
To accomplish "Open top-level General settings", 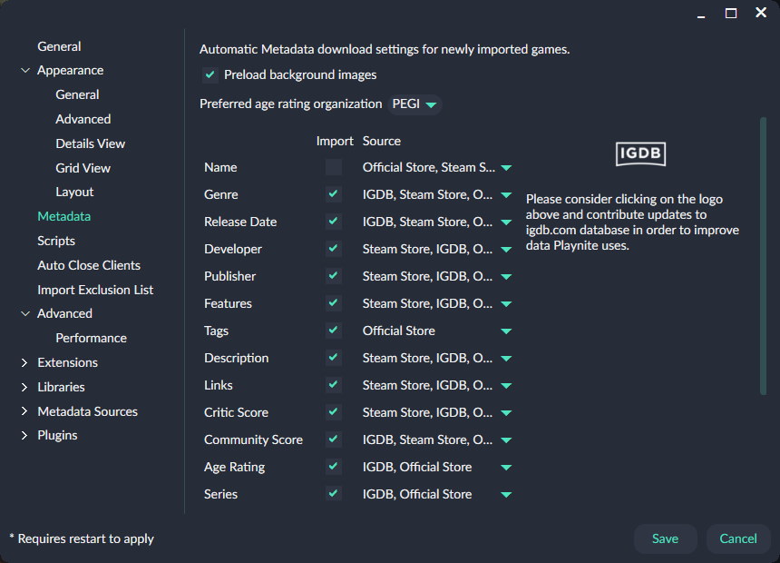I will coord(59,46).
